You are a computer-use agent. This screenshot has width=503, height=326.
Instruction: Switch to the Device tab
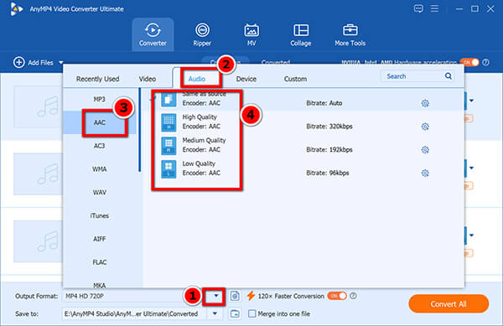pos(246,79)
